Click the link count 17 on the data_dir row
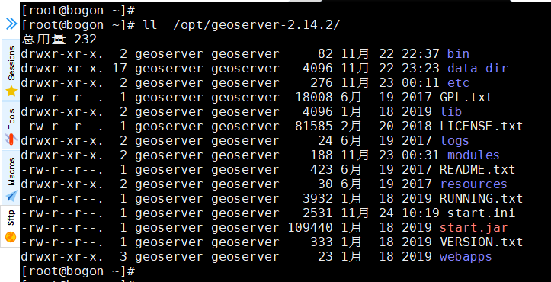The image size is (551, 282). tap(120, 68)
